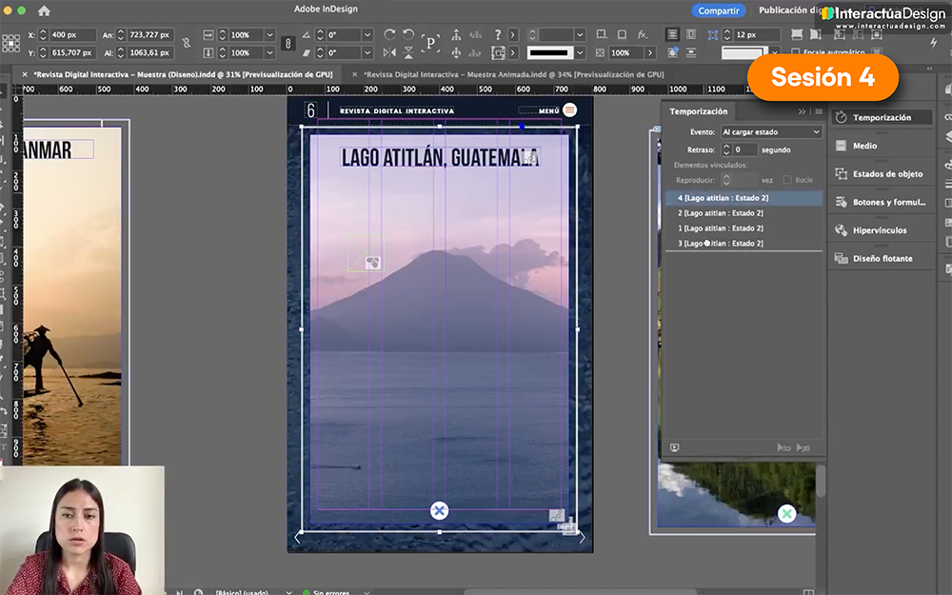The height and width of the screenshot is (595, 952).
Task: Click the fx effects icon
Action: coord(643,34)
